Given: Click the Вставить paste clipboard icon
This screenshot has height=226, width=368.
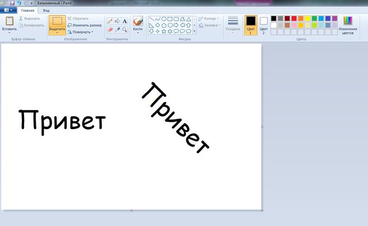Looking at the screenshot, I should pyautogui.click(x=9, y=21).
